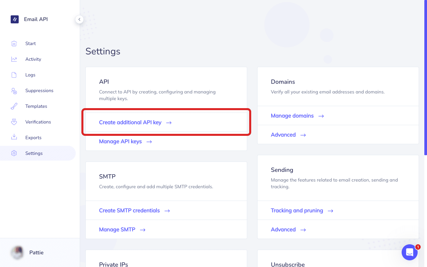Click the arrow beside Create additional API key

tap(169, 123)
